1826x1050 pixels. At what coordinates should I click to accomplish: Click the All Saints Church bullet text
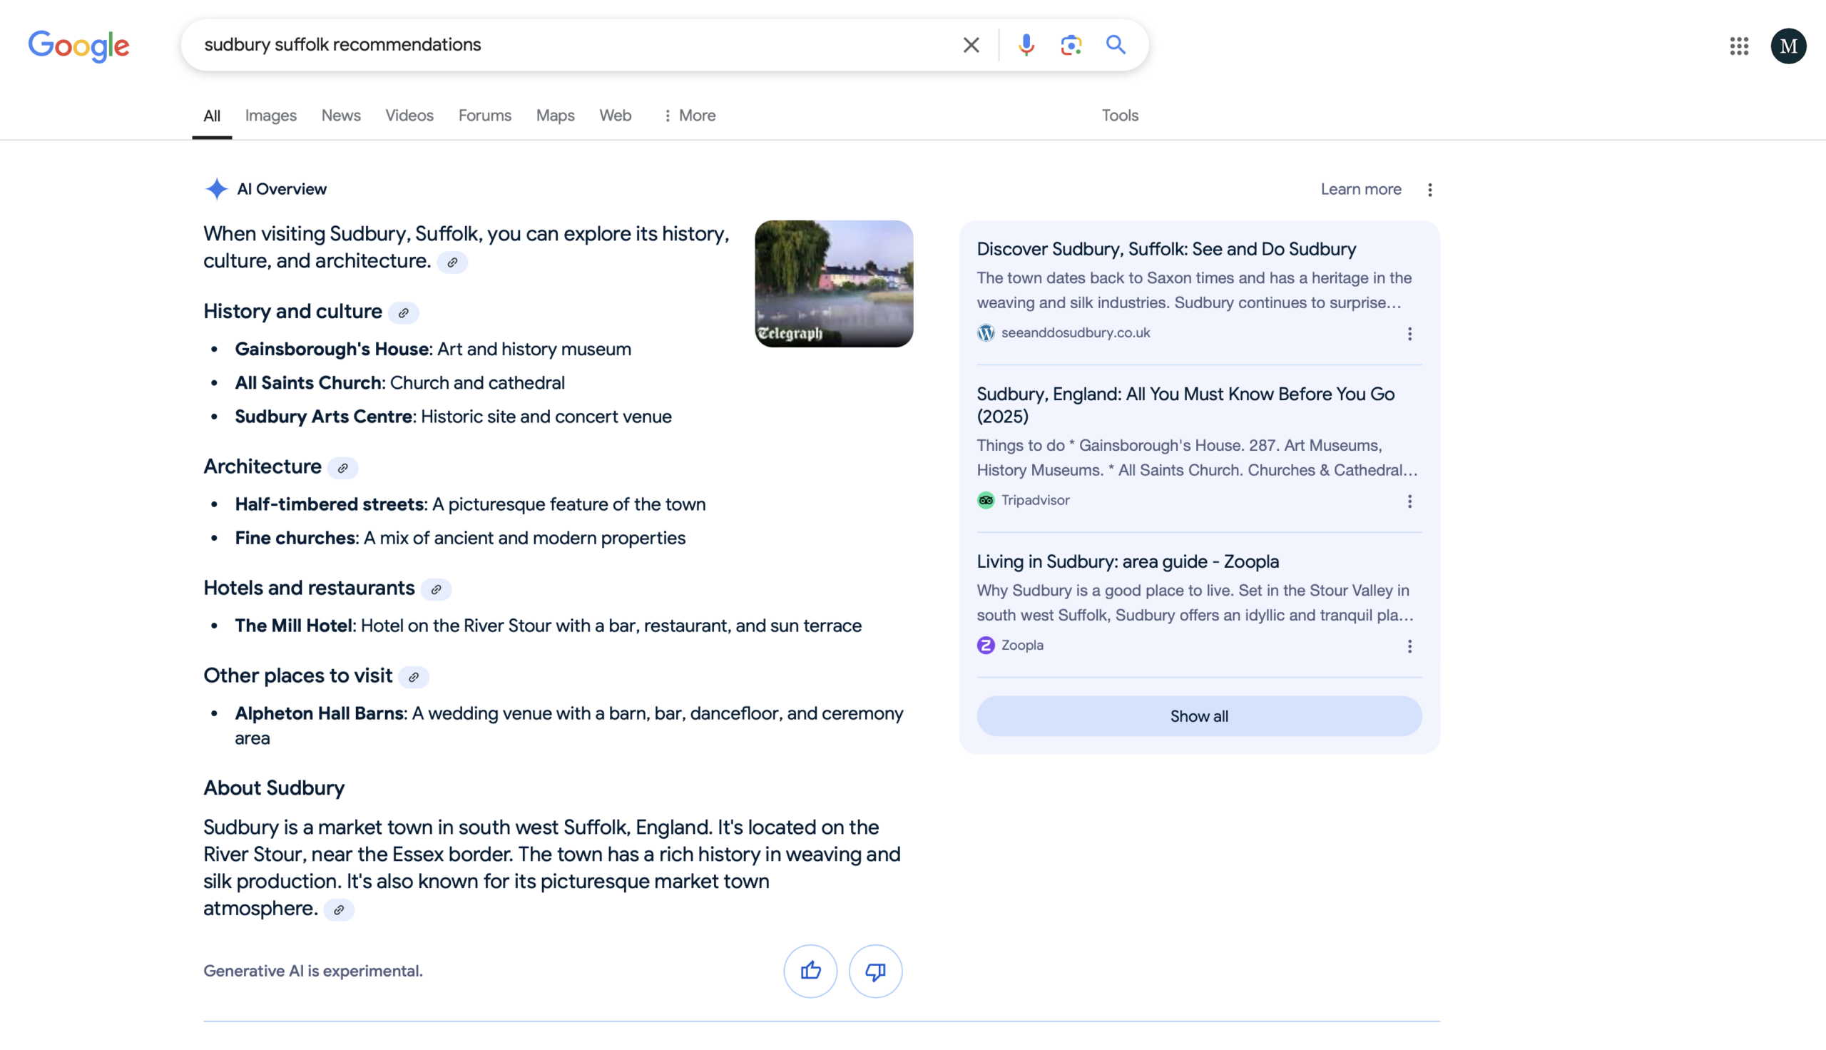399,383
